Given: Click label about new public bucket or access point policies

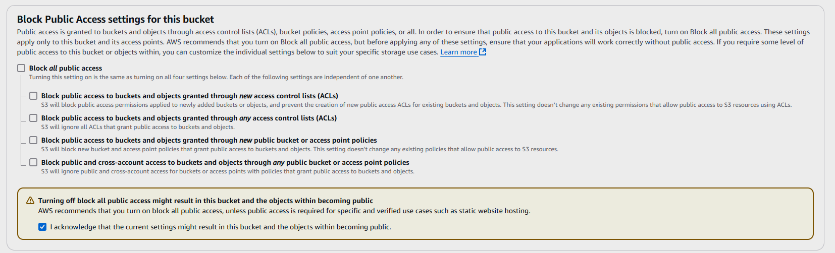Looking at the screenshot, I should 209,140.
